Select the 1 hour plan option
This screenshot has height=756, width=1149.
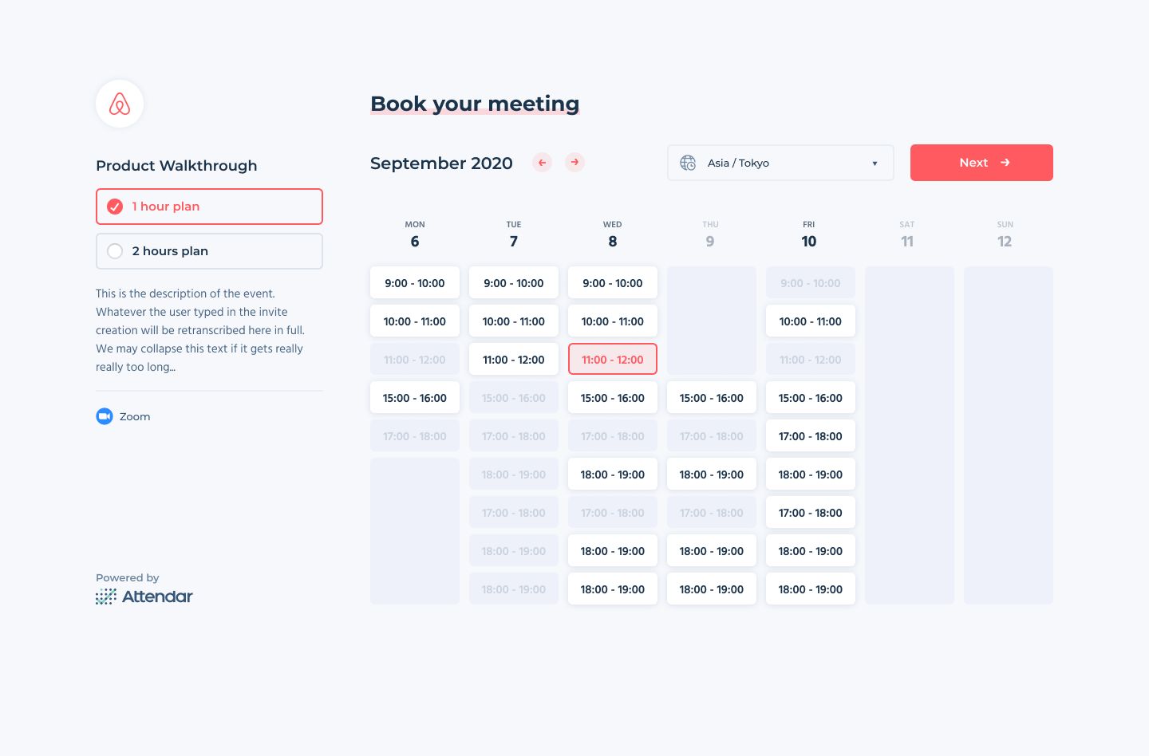click(x=209, y=207)
